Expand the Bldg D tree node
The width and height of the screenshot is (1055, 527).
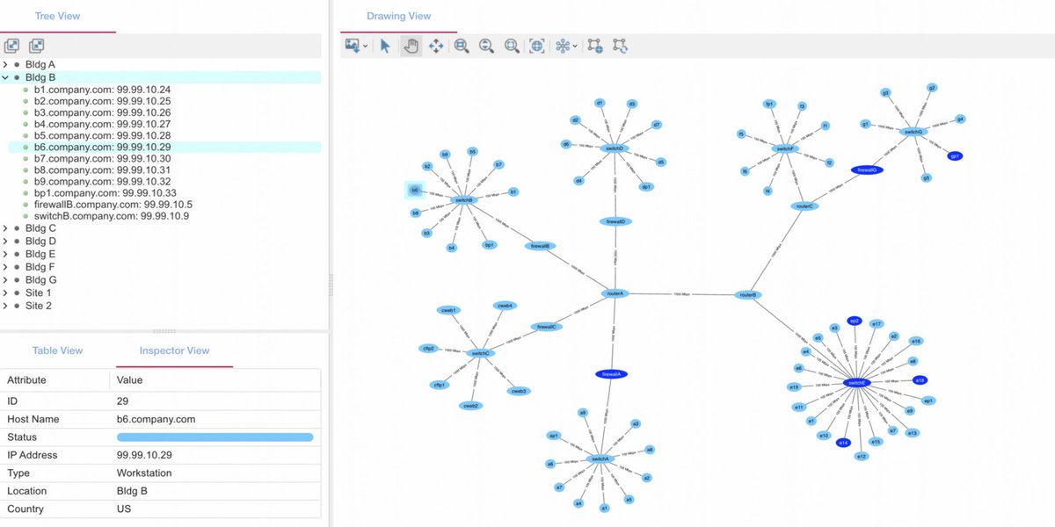[5, 241]
